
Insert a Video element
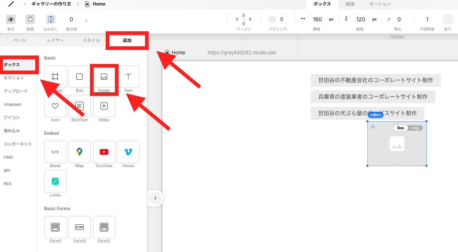[x=104, y=106]
